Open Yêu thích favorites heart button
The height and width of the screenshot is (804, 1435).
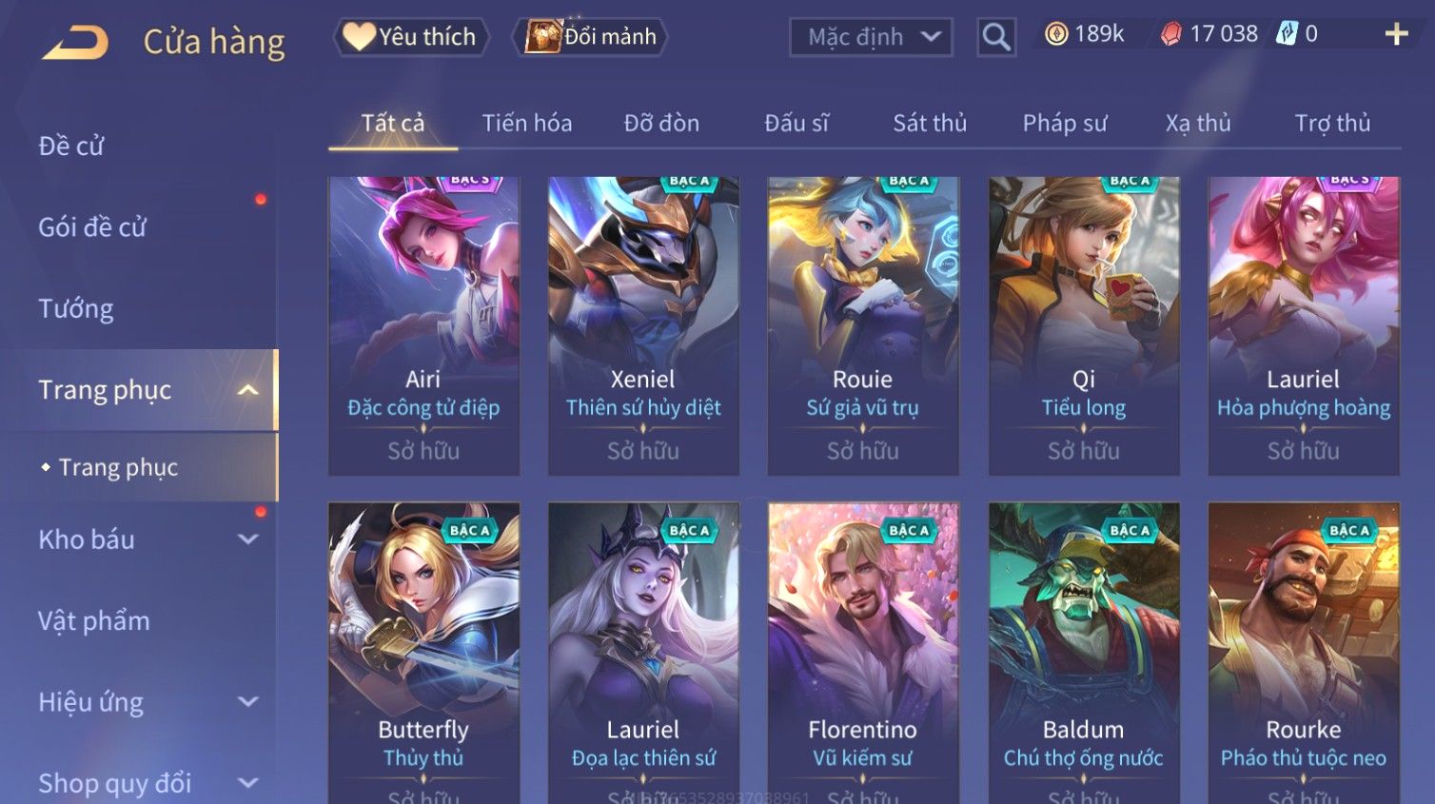click(410, 37)
